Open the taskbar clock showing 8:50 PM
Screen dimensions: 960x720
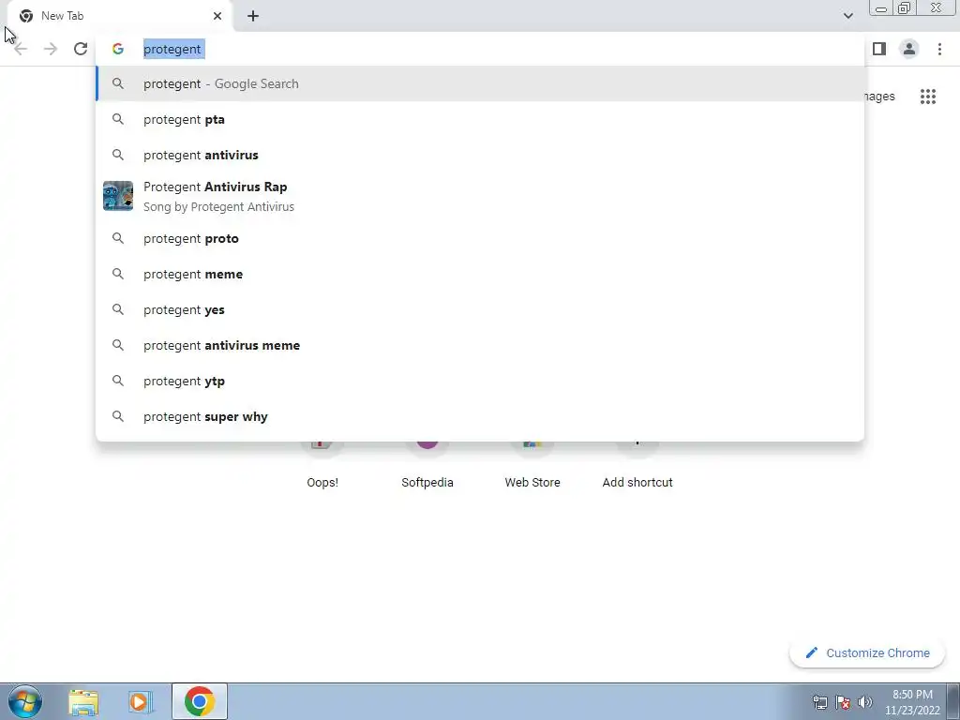click(x=912, y=702)
